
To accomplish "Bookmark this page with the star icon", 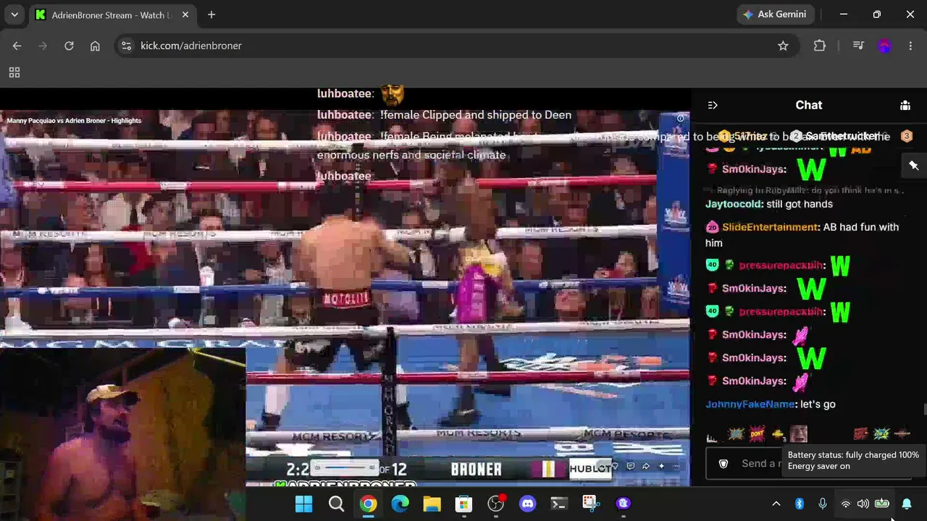I will (783, 46).
